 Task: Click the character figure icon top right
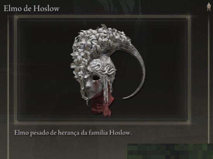pyautogui.click(x=208, y=8)
